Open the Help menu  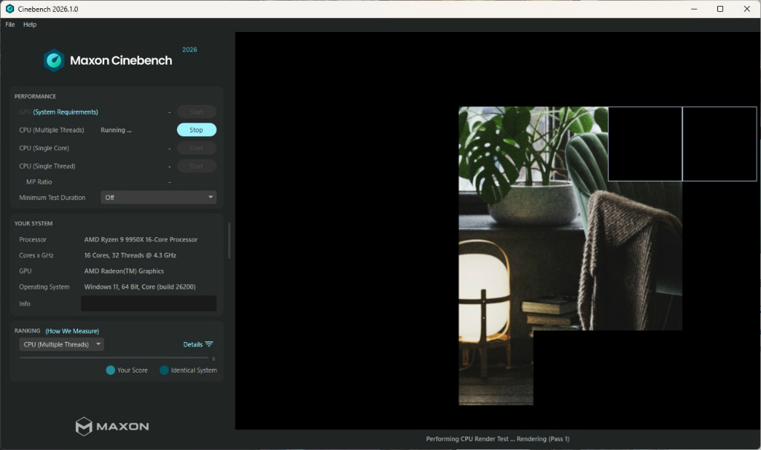[30, 25]
